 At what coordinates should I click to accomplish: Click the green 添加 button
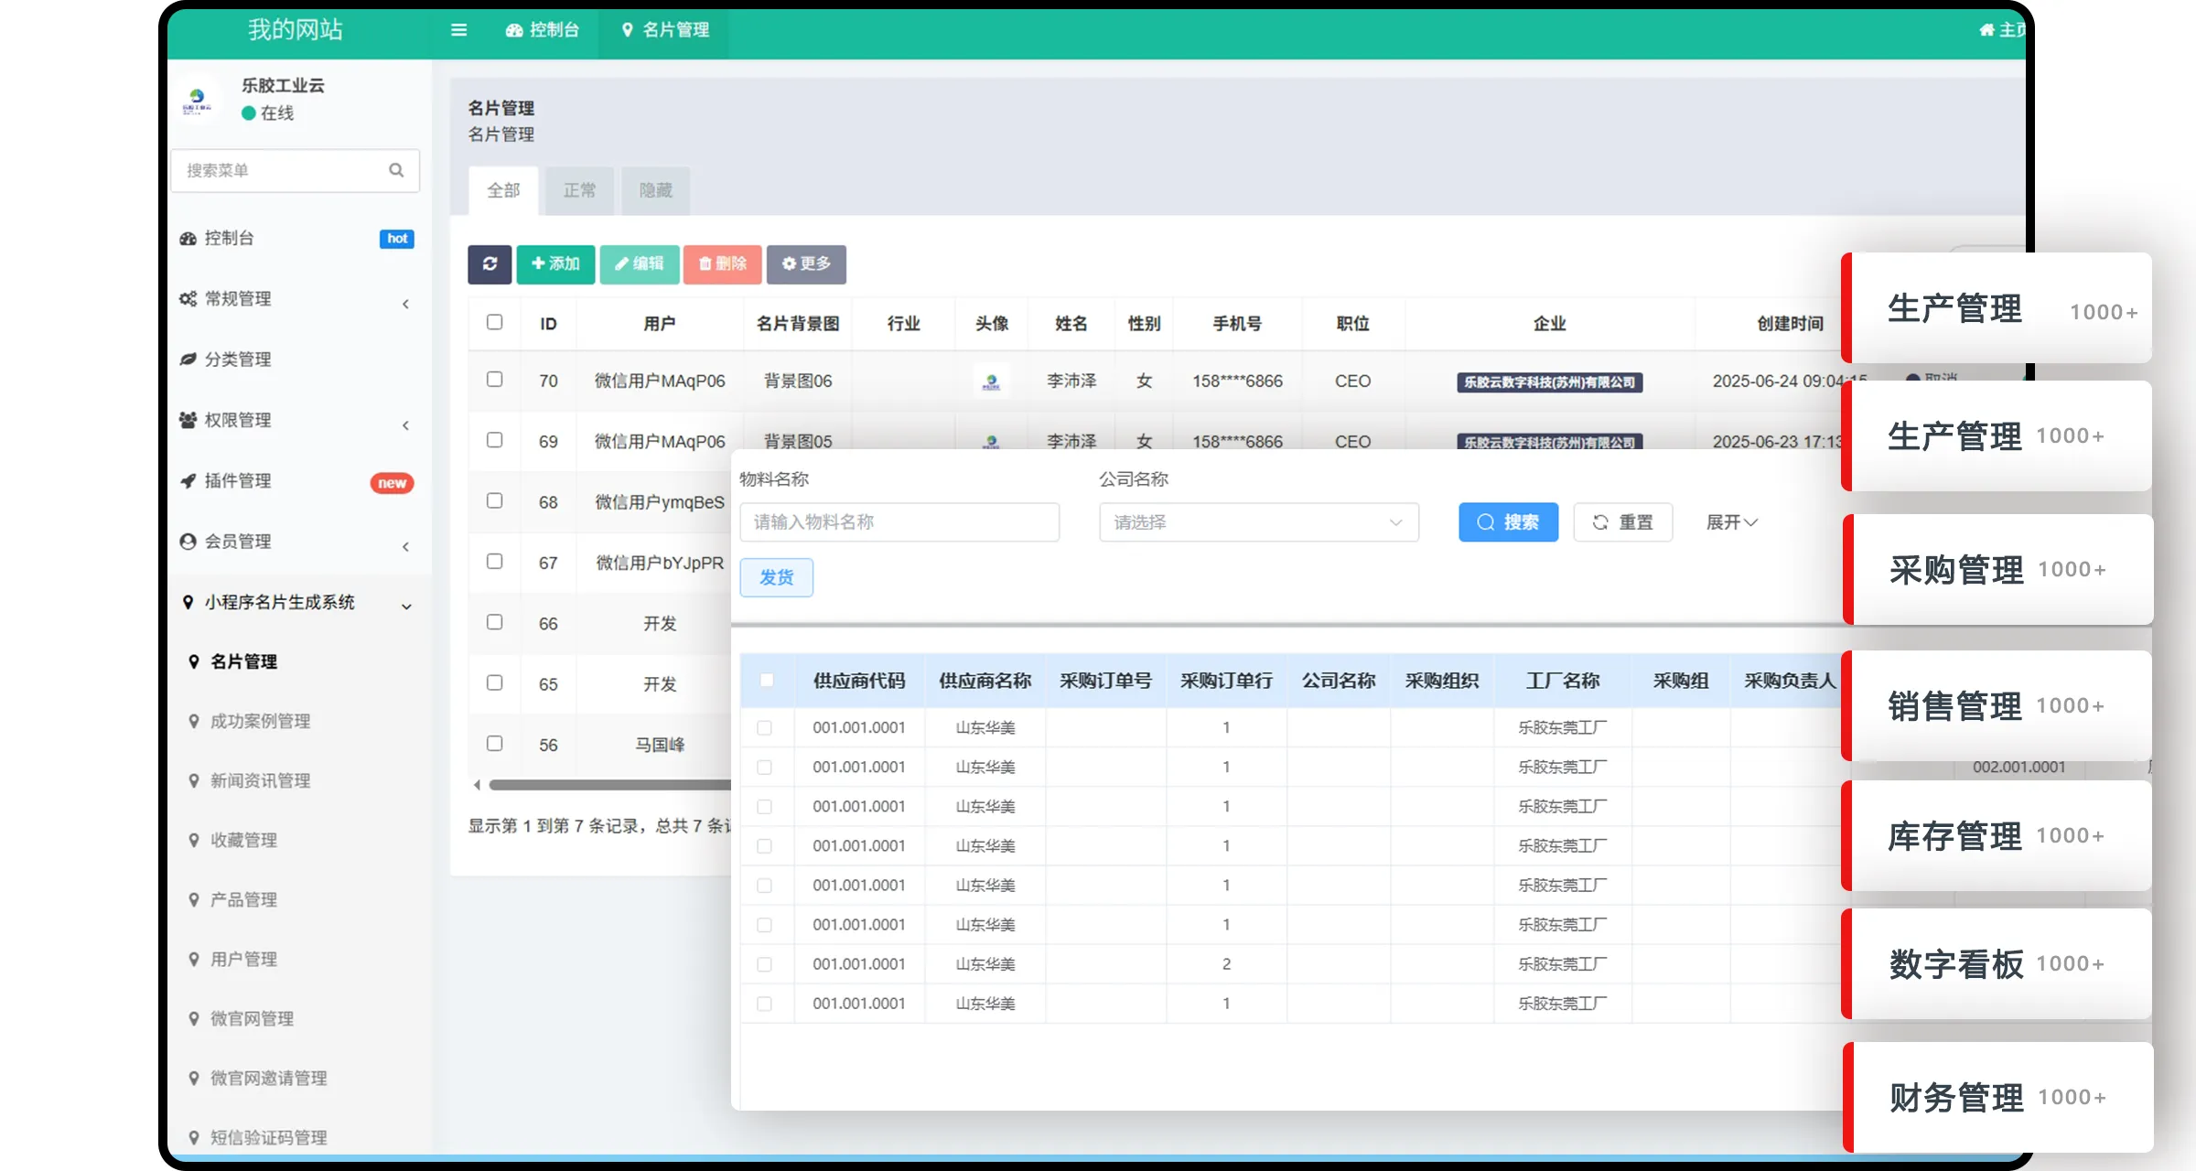[x=555, y=263]
